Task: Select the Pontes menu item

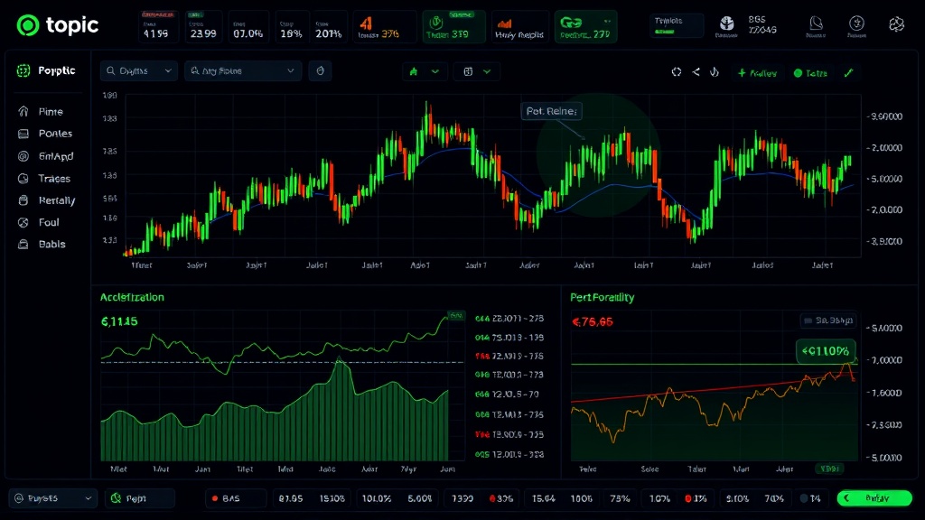Action: point(55,134)
